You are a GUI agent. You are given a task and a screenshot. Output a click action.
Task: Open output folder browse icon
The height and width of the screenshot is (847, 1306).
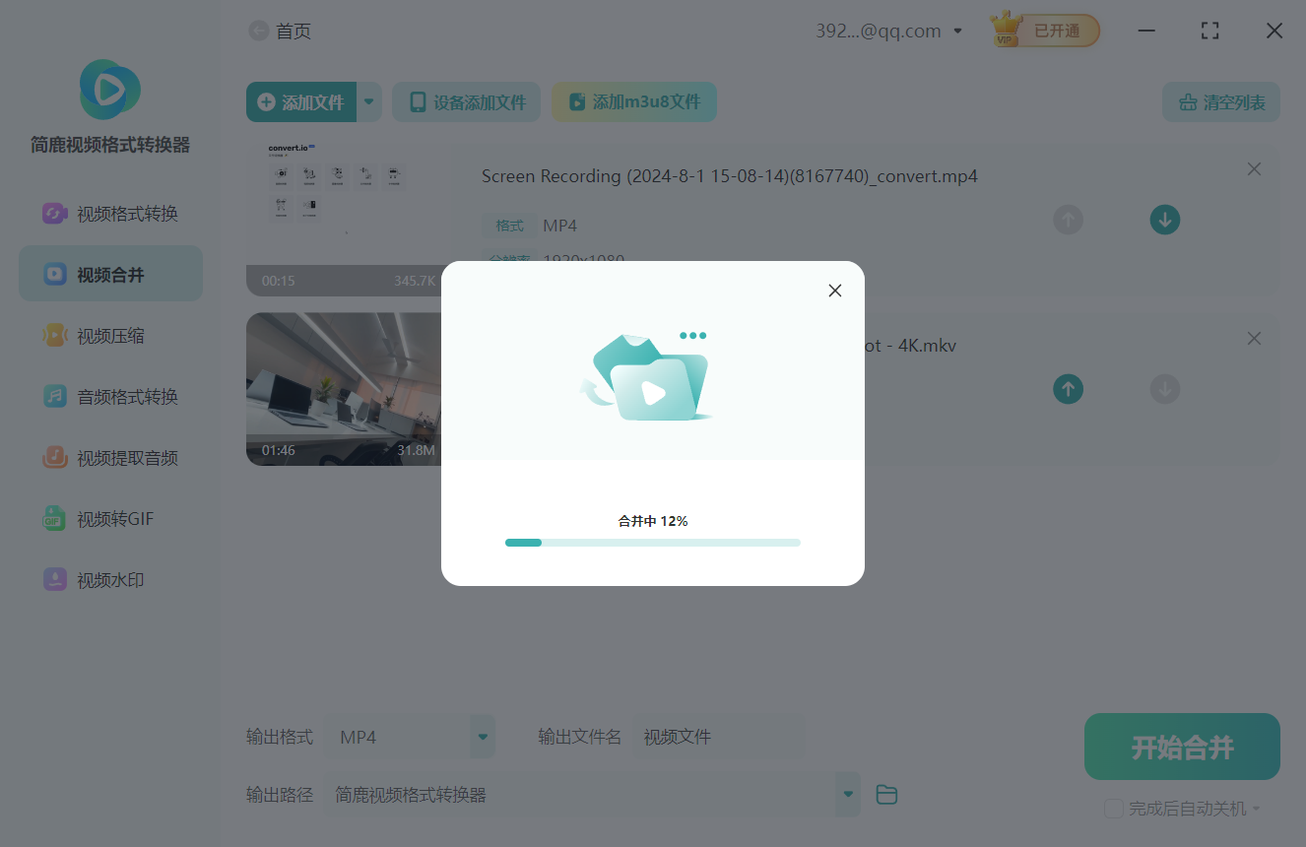(x=886, y=795)
